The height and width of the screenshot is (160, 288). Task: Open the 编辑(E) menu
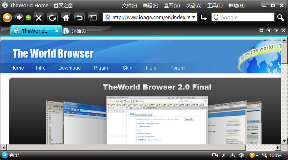pos(150,6)
